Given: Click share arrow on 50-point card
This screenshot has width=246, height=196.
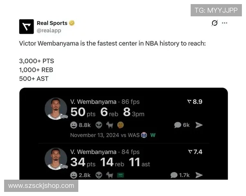Looking at the screenshot, I should click(x=199, y=125).
